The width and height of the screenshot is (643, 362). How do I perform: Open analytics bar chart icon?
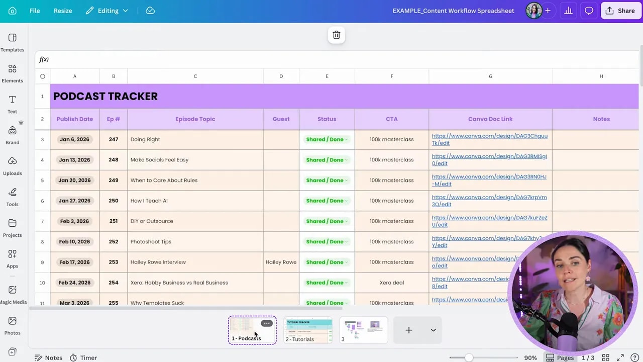coord(568,11)
